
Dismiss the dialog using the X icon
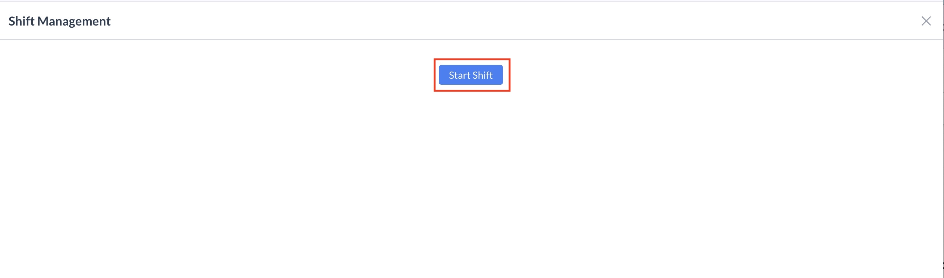(x=926, y=21)
